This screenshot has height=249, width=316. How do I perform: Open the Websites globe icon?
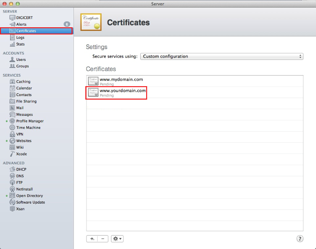point(12,141)
